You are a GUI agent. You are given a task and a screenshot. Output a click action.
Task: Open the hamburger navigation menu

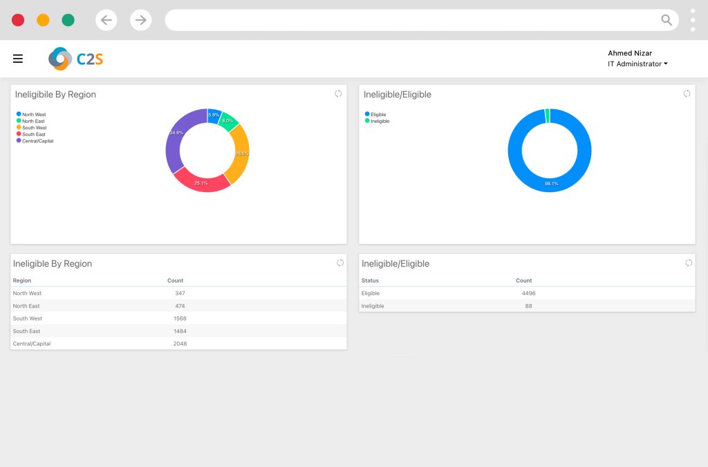tap(18, 59)
